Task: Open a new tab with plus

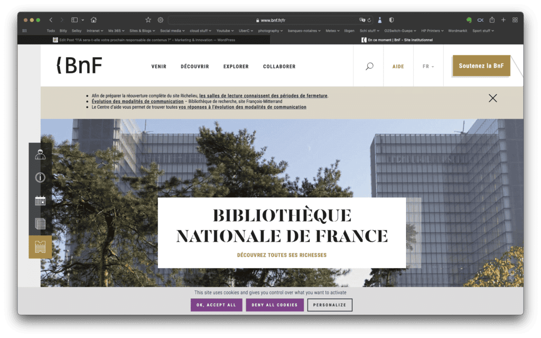Action: [503, 20]
